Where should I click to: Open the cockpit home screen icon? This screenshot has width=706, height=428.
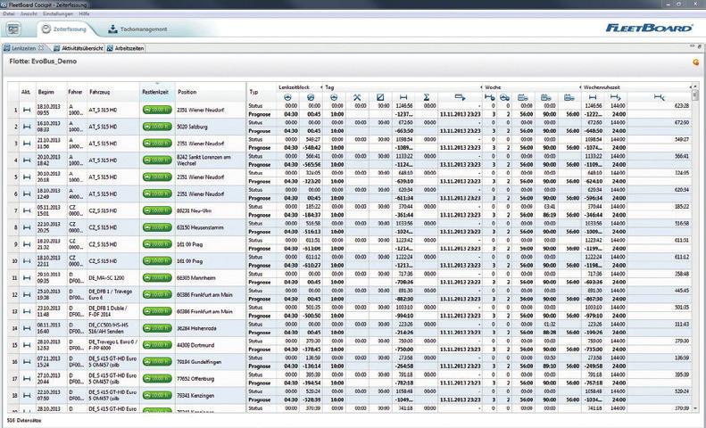(13, 29)
